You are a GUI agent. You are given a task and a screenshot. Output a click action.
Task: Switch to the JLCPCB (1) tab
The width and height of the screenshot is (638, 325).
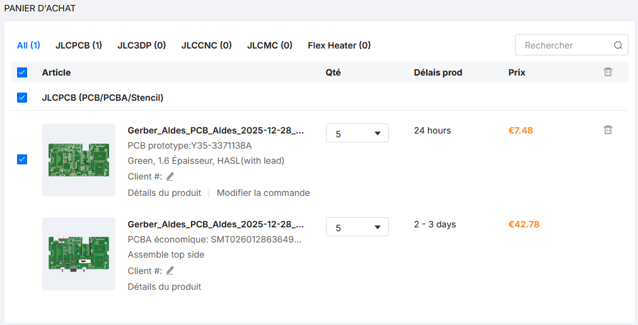click(79, 45)
